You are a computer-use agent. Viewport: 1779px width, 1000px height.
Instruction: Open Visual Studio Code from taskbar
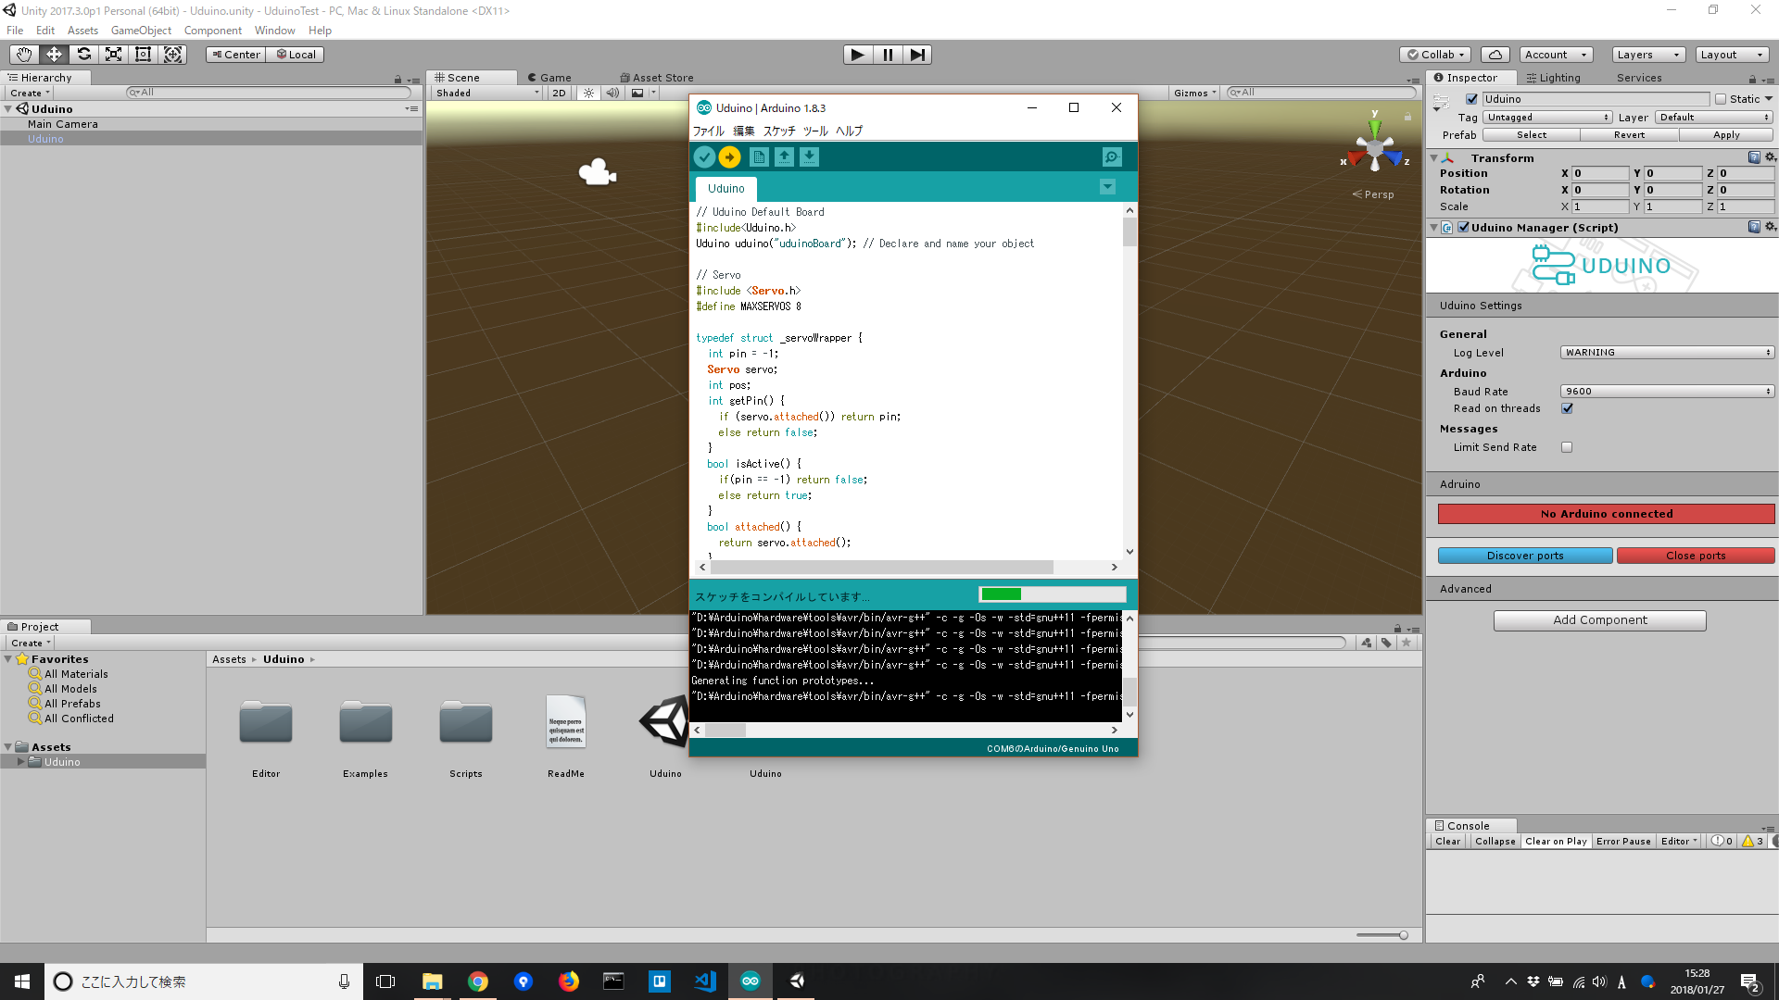[x=704, y=981]
